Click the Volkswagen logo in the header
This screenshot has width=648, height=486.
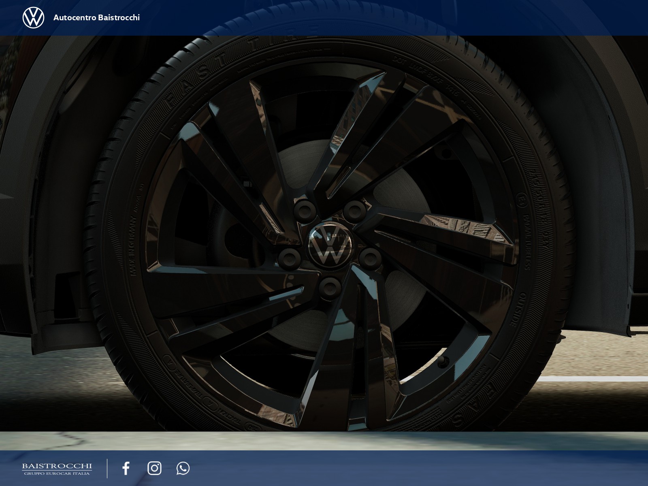(x=33, y=18)
